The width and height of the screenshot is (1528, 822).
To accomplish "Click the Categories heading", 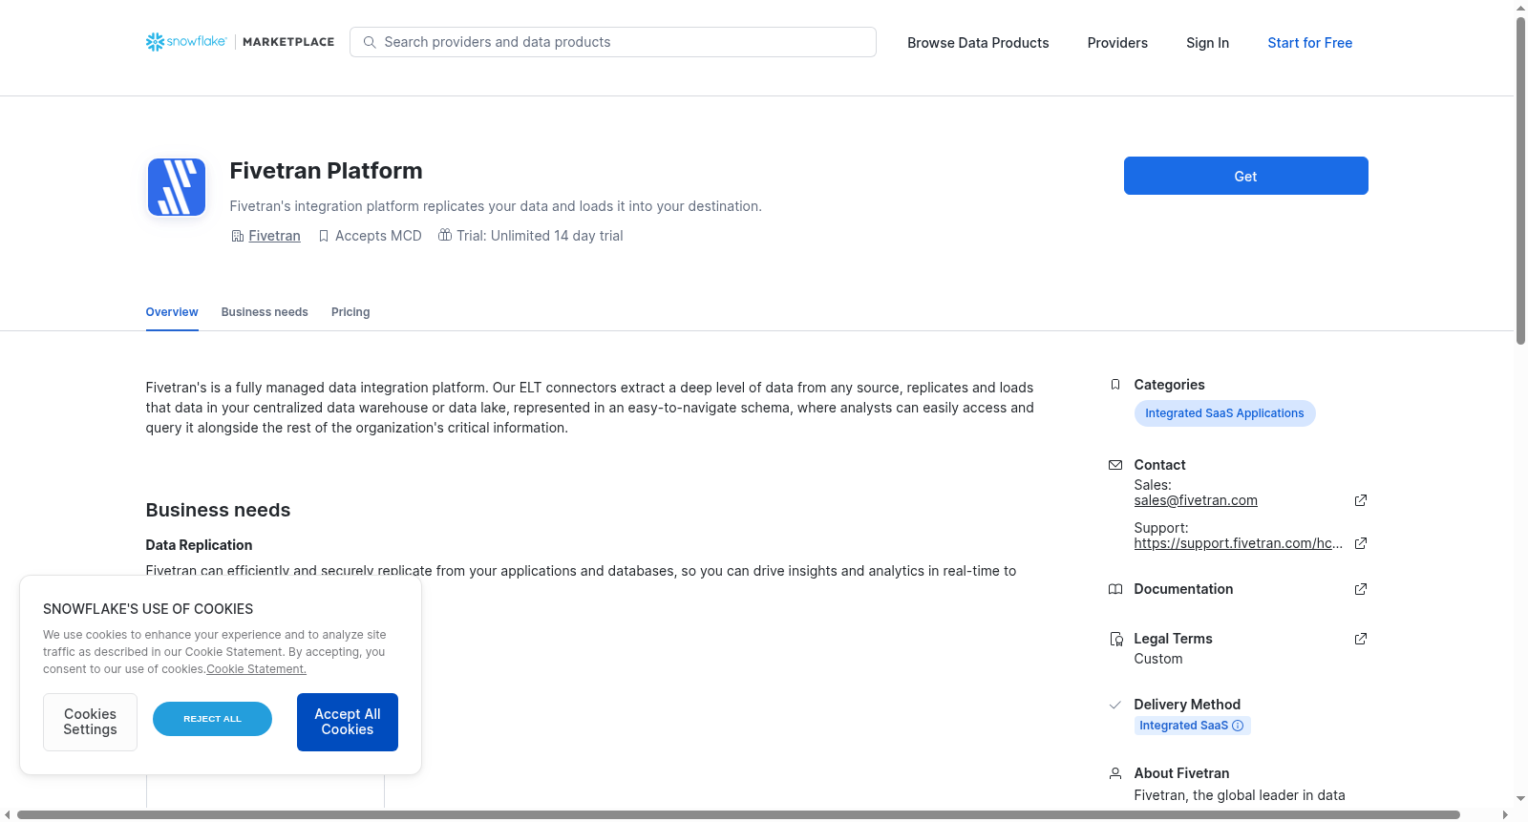I will tap(1169, 385).
